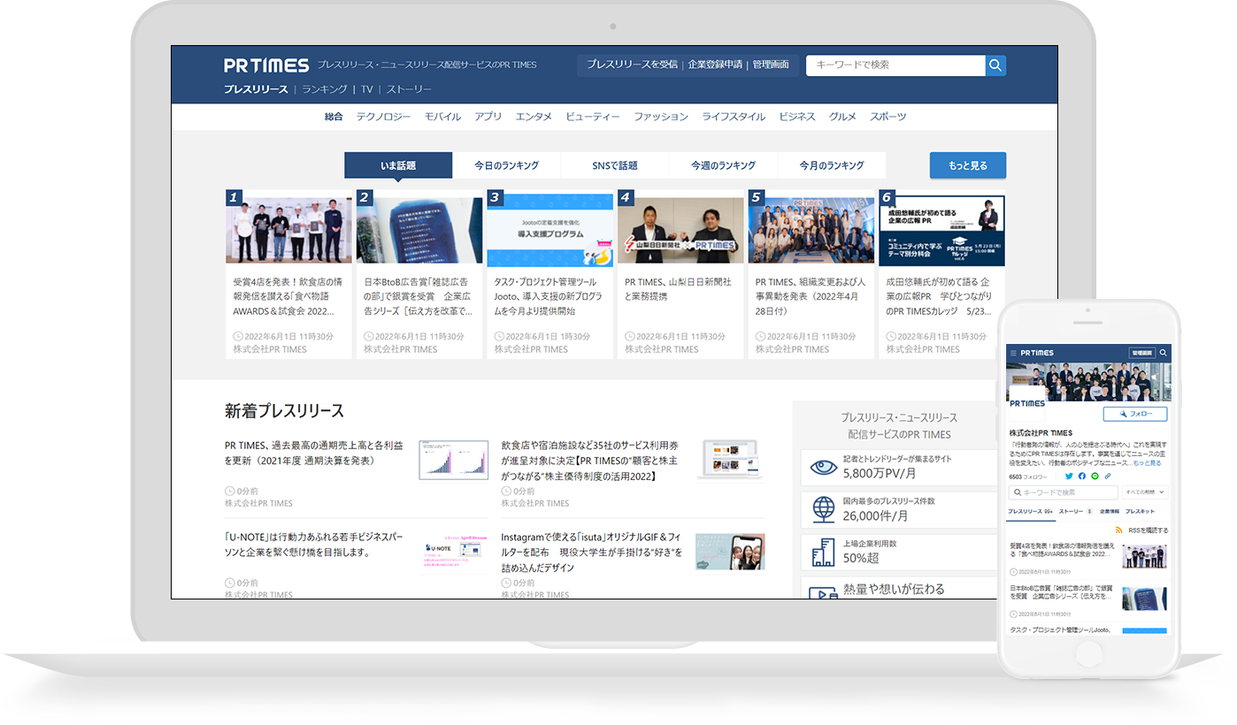Open article PR TIMES、過去最高の通期売上高
Viewport: 1237px width, 725px height.
[314, 454]
